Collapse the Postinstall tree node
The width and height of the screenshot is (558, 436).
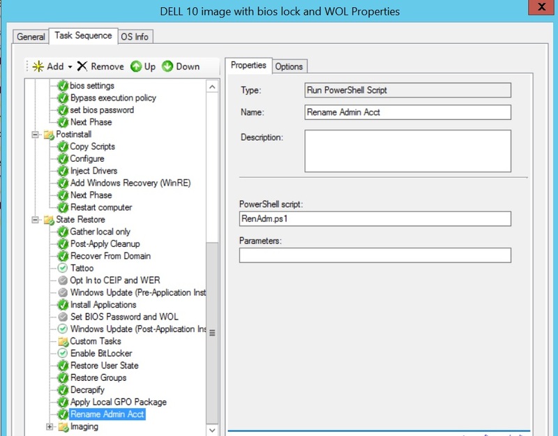(x=33, y=134)
